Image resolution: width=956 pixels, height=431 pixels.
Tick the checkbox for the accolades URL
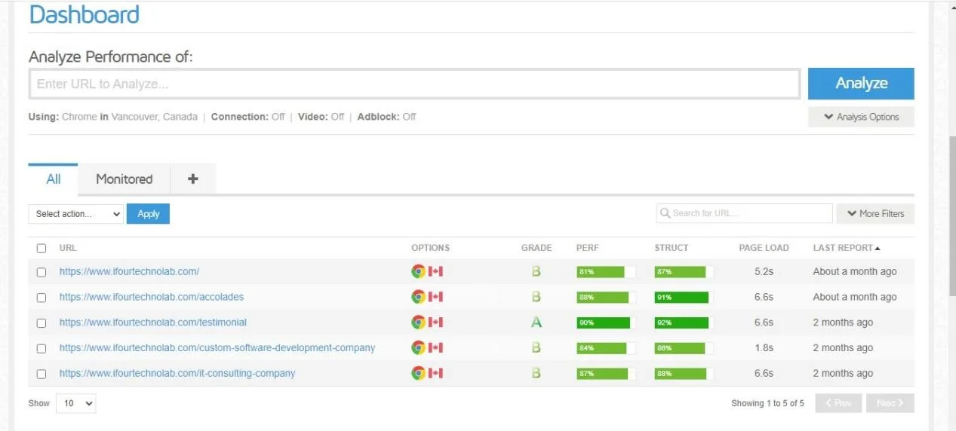tap(41, 298)
